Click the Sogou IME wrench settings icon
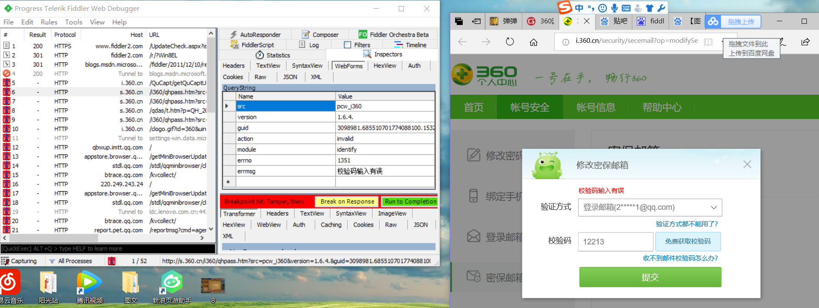 pos(661,8)
